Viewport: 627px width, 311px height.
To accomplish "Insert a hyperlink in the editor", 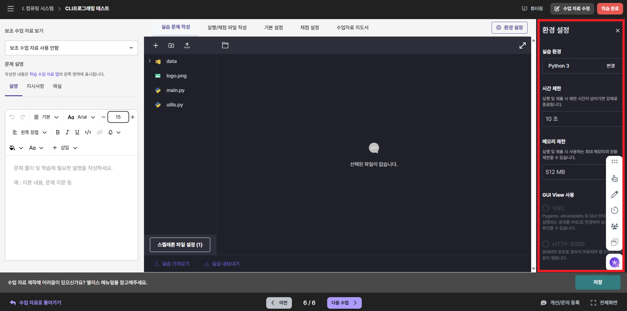I will [x=100, y=132].
